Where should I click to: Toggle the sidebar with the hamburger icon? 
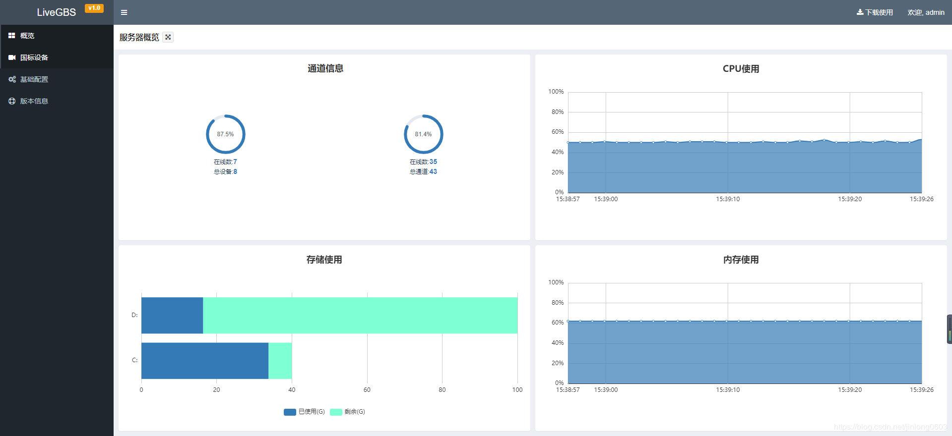pyautogui.click(x=124, y=12)
